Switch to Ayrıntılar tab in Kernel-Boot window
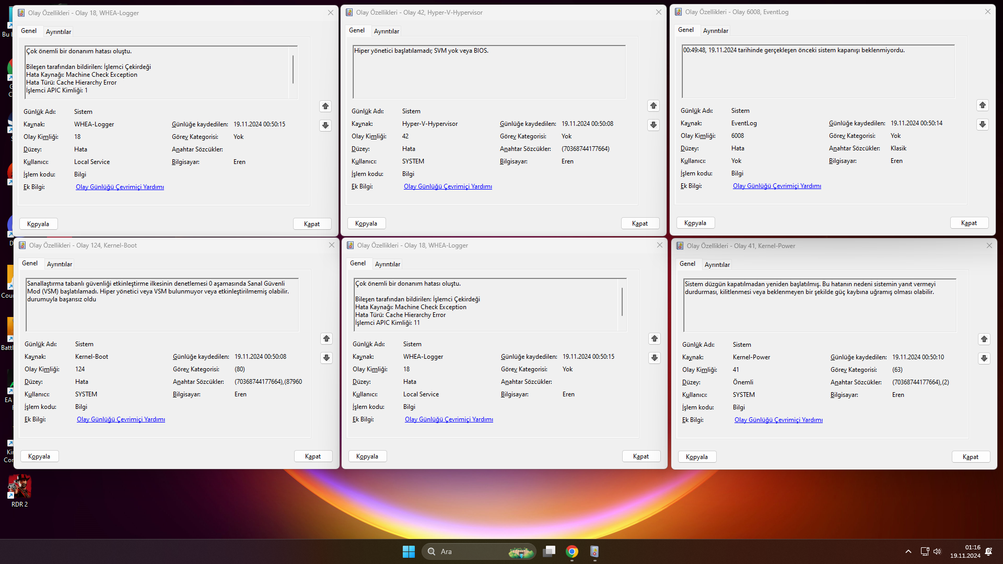This screenshot has width=1003, height=564. [60, 264]
